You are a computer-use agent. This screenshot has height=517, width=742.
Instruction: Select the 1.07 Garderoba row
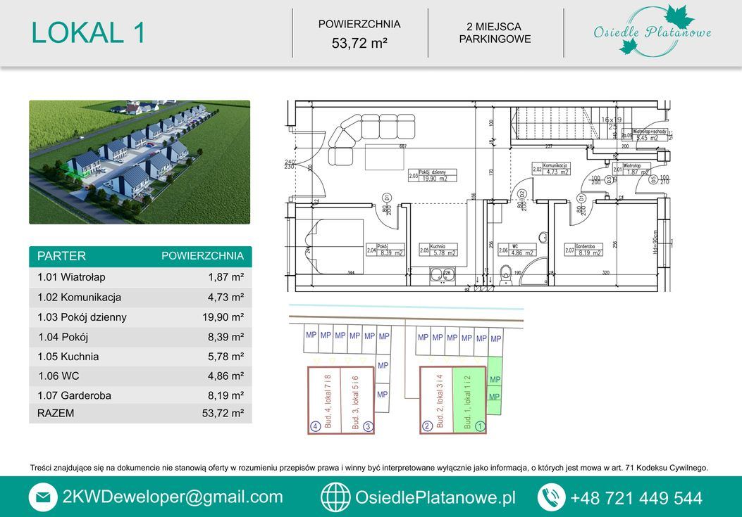140,395
